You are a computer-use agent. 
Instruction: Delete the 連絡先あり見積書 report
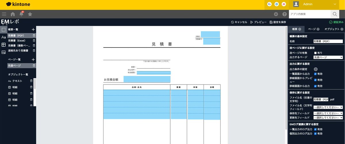tap(34, 50)
